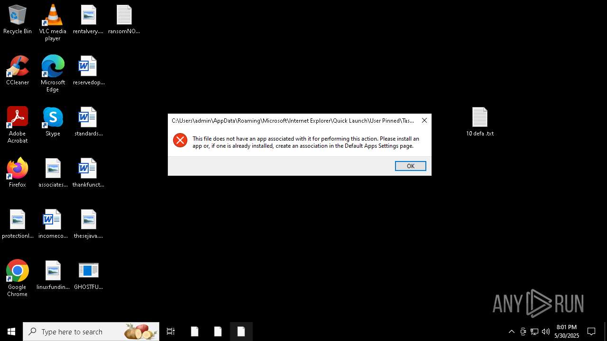Open the Meet Now tray icon
Image resolution: width=607 pixels, height=341 pixels.
coord(523,332)
